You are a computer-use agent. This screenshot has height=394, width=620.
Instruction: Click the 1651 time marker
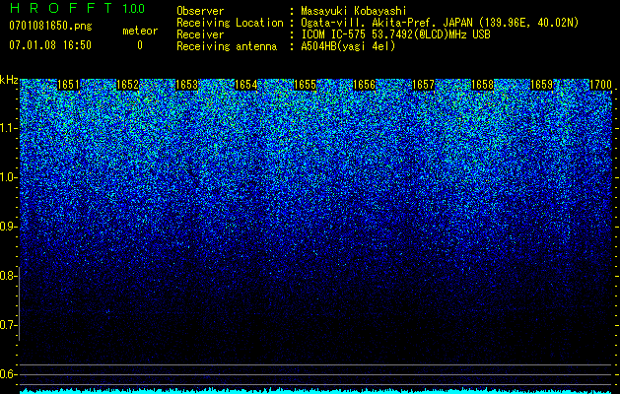click(x=68, y=85)
